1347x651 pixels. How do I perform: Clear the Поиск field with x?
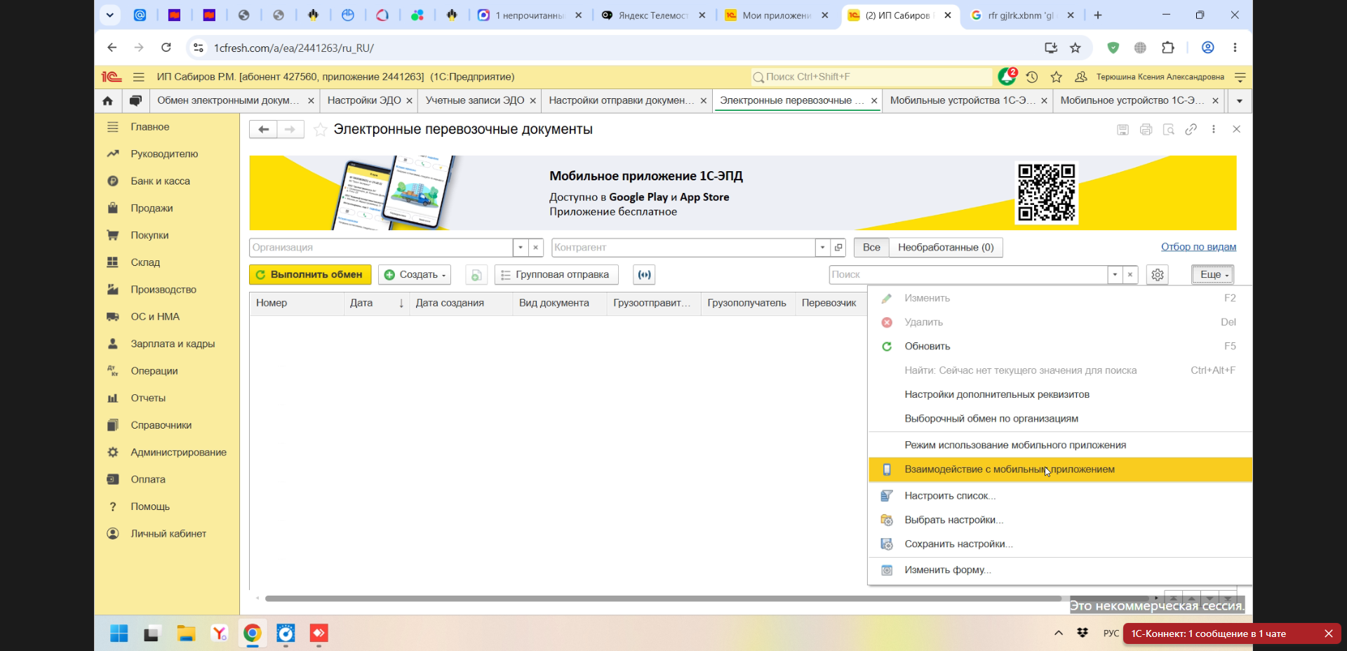(x=1130, y=275)
